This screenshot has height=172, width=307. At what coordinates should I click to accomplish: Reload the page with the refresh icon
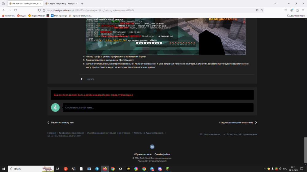tap(15, 10)
